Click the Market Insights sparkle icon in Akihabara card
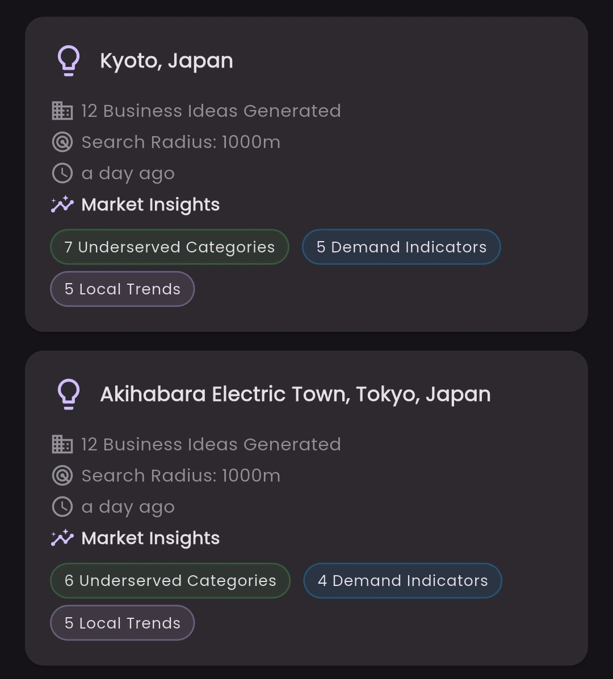 coord(62,538)
